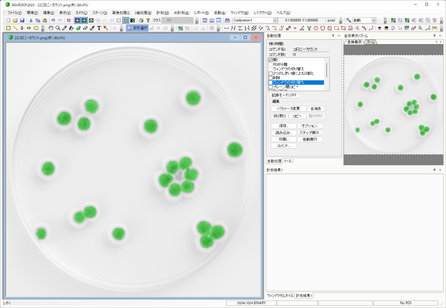Expand the 自動 zoom level dropdown
Image resolution: width=446 pixels, height=308 pixels.
point(374,21)
